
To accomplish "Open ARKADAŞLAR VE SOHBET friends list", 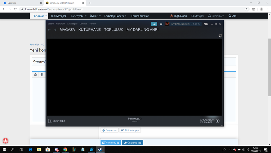I will click(x=207, y=121).
